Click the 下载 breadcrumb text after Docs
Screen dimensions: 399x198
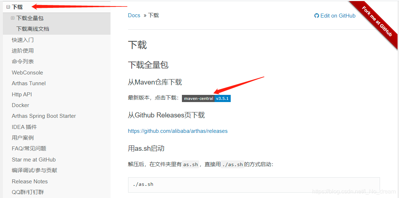(x=154, y=15)
